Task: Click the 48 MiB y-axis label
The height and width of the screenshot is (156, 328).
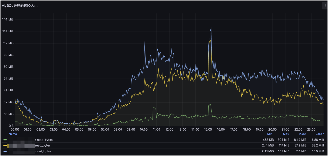Action: coord(9,91)
